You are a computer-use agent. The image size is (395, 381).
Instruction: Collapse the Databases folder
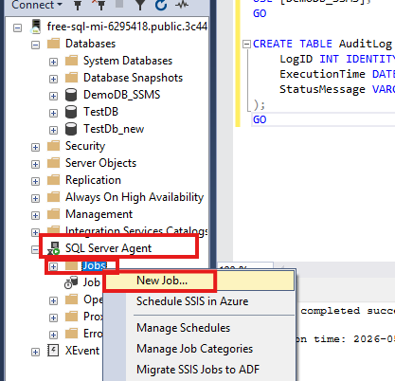click(x=35, y=45)
